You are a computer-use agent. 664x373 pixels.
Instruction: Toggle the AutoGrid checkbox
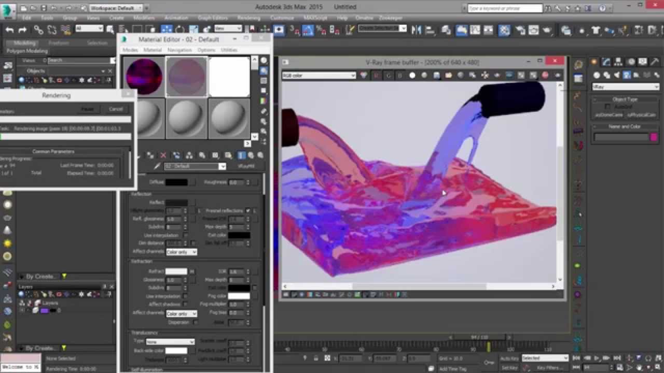[608, 107]
